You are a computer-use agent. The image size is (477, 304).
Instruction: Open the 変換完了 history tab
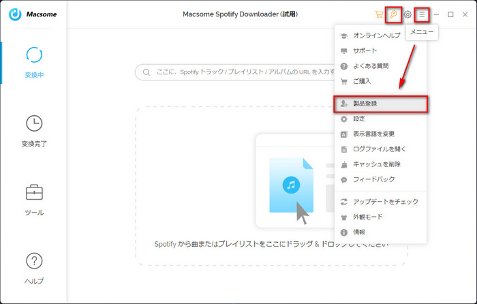point(34,131)
